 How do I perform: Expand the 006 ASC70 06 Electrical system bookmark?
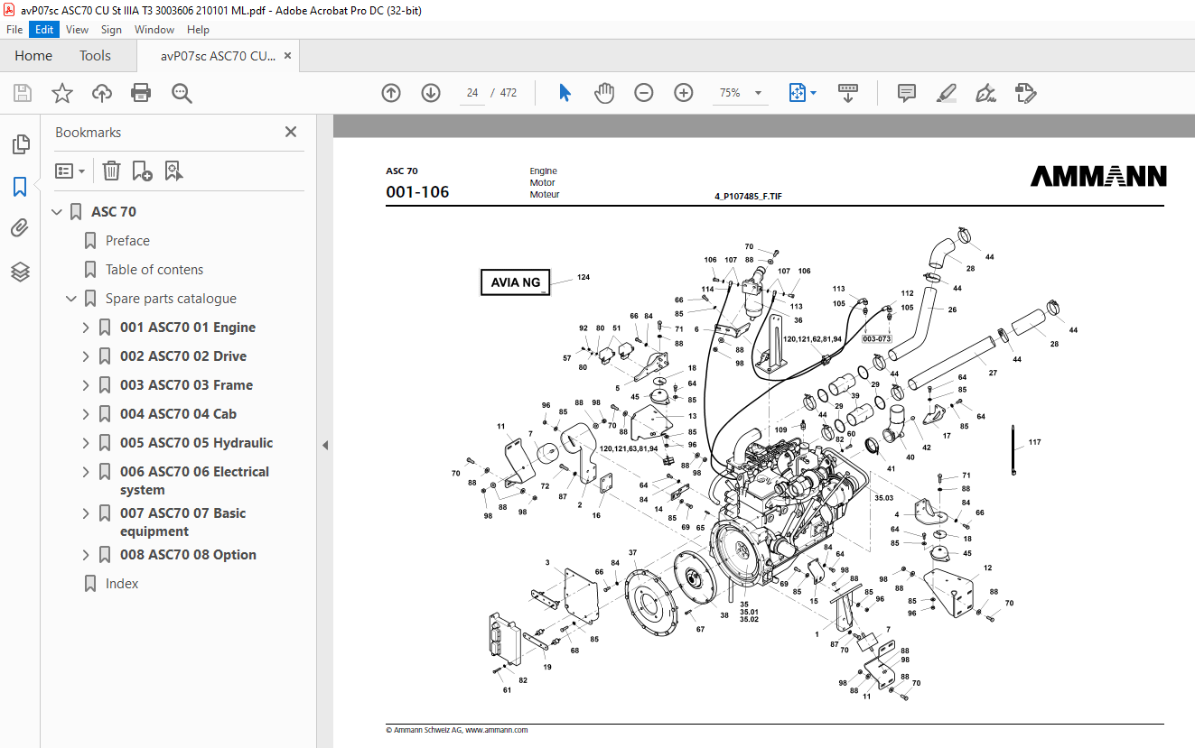point(86,472)
